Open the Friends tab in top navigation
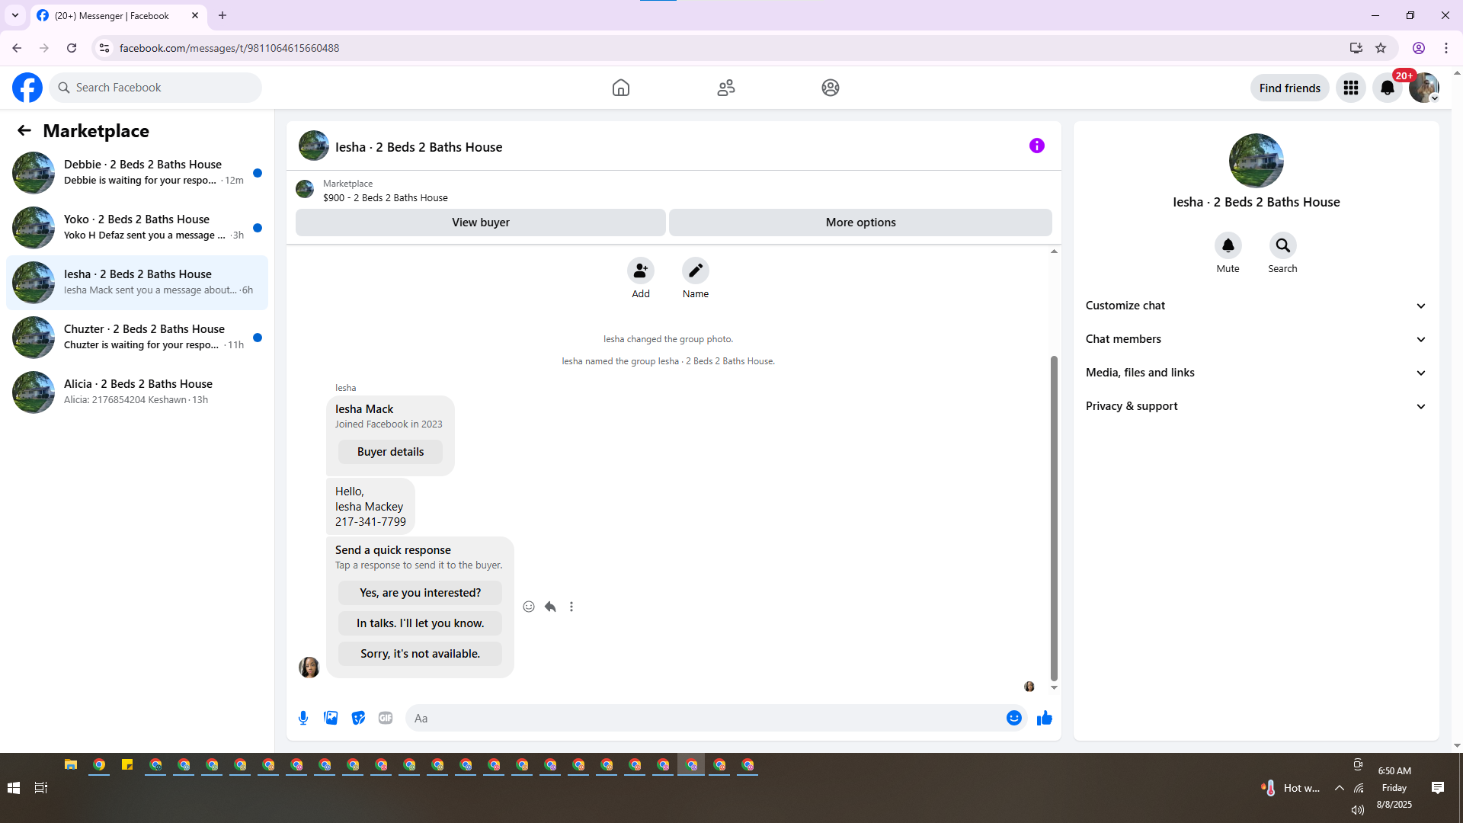 pos(725,88)
